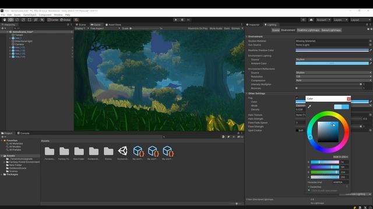373x209 pixels.
Task: Open the Display 1 dropdown
Action: (82, 28)
